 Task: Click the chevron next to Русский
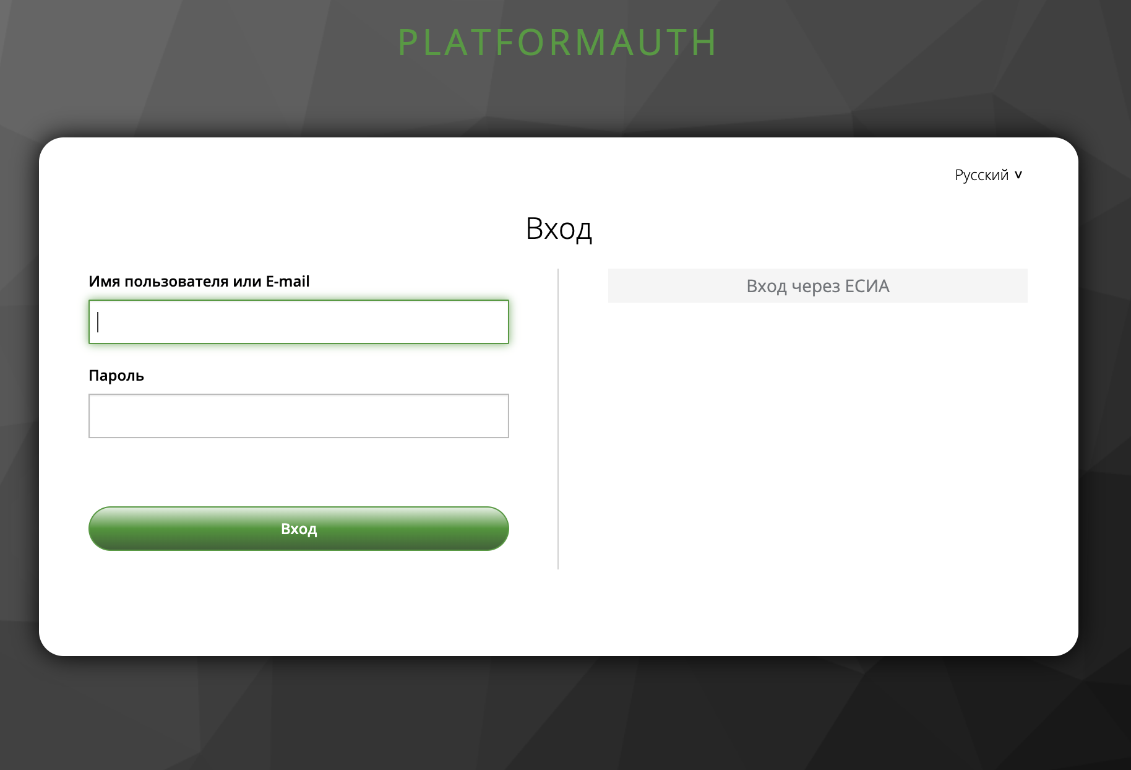pyautogui.click(x=1018, y=175)
